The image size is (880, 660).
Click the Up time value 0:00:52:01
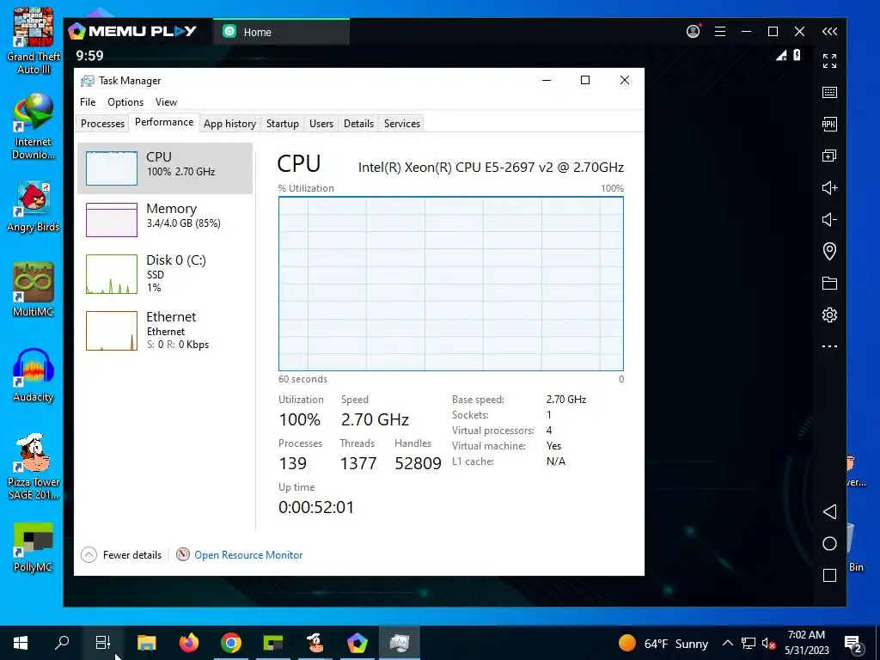tap(316, 507)
